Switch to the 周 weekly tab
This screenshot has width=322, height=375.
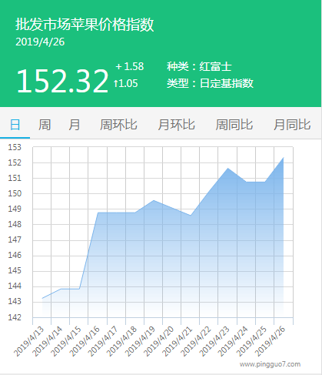click(45, 125)
